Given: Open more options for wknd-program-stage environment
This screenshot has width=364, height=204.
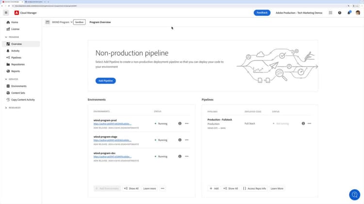Looking at the screenshot, I should point(186,140).
